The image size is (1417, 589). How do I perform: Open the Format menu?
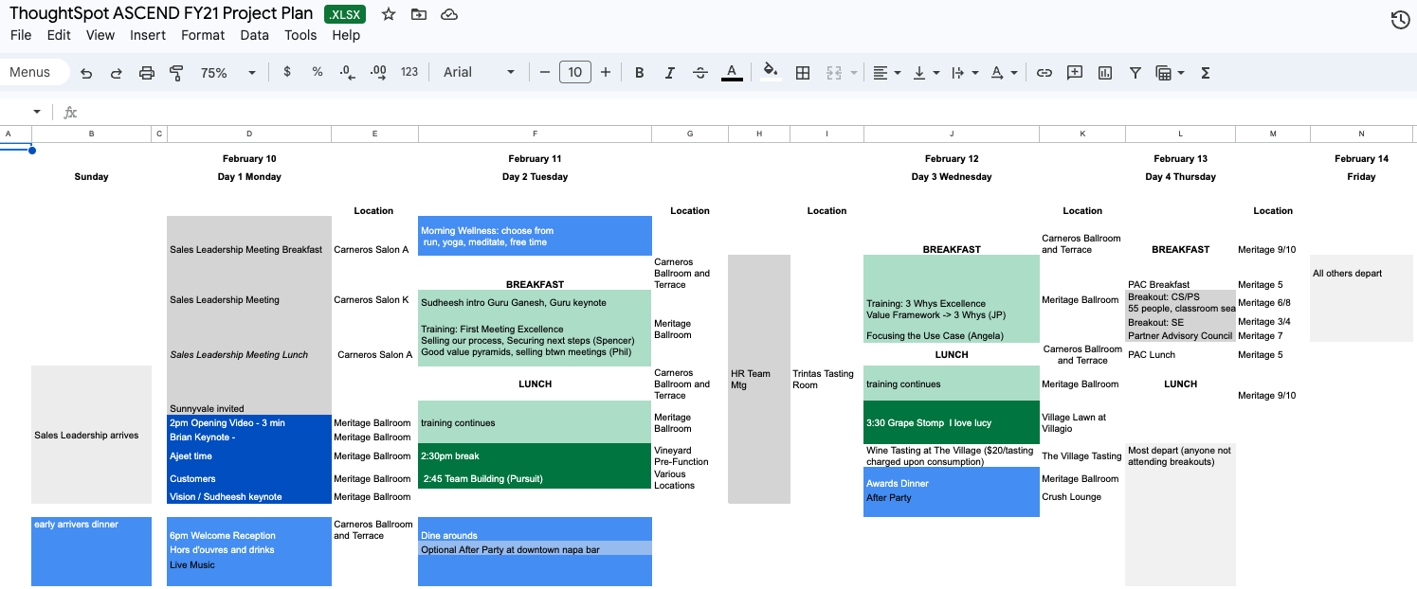click(203, 35)
